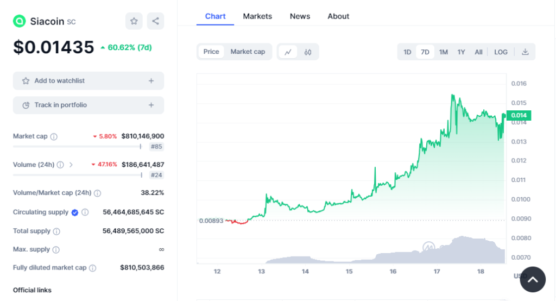Click the pie chart icon in Track in portfolio
Viewport: 556px width, 301px height.
tap(26, 105)
